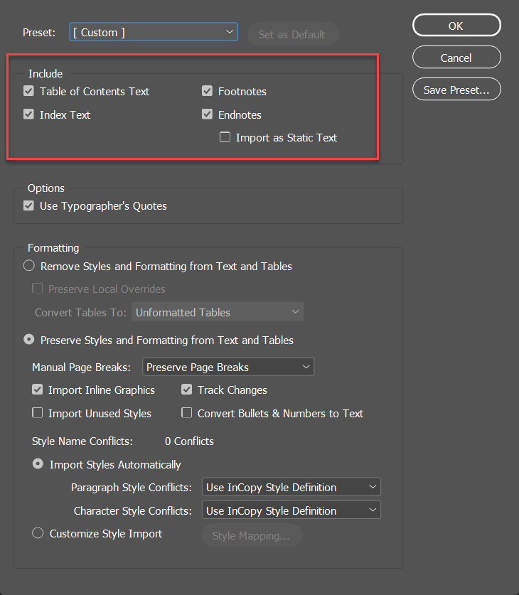Open the Manual Page Breaks dropdown
Screen dimensions: 519x595
[x=228, y=367]
